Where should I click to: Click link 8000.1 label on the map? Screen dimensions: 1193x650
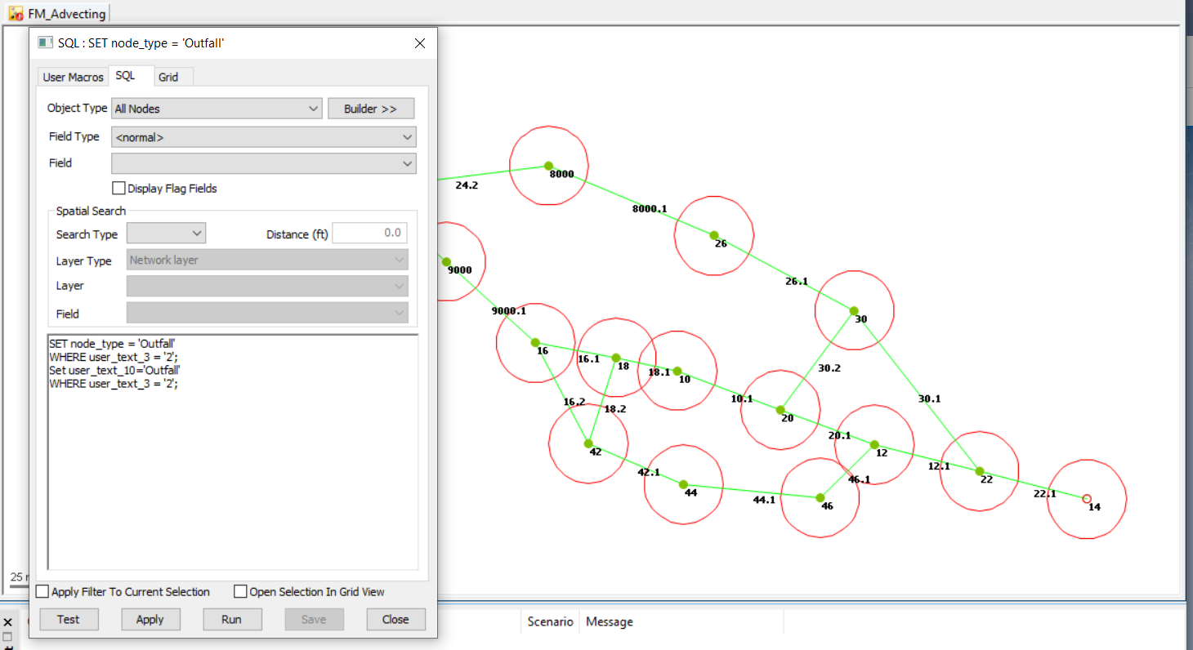[649, 208]
